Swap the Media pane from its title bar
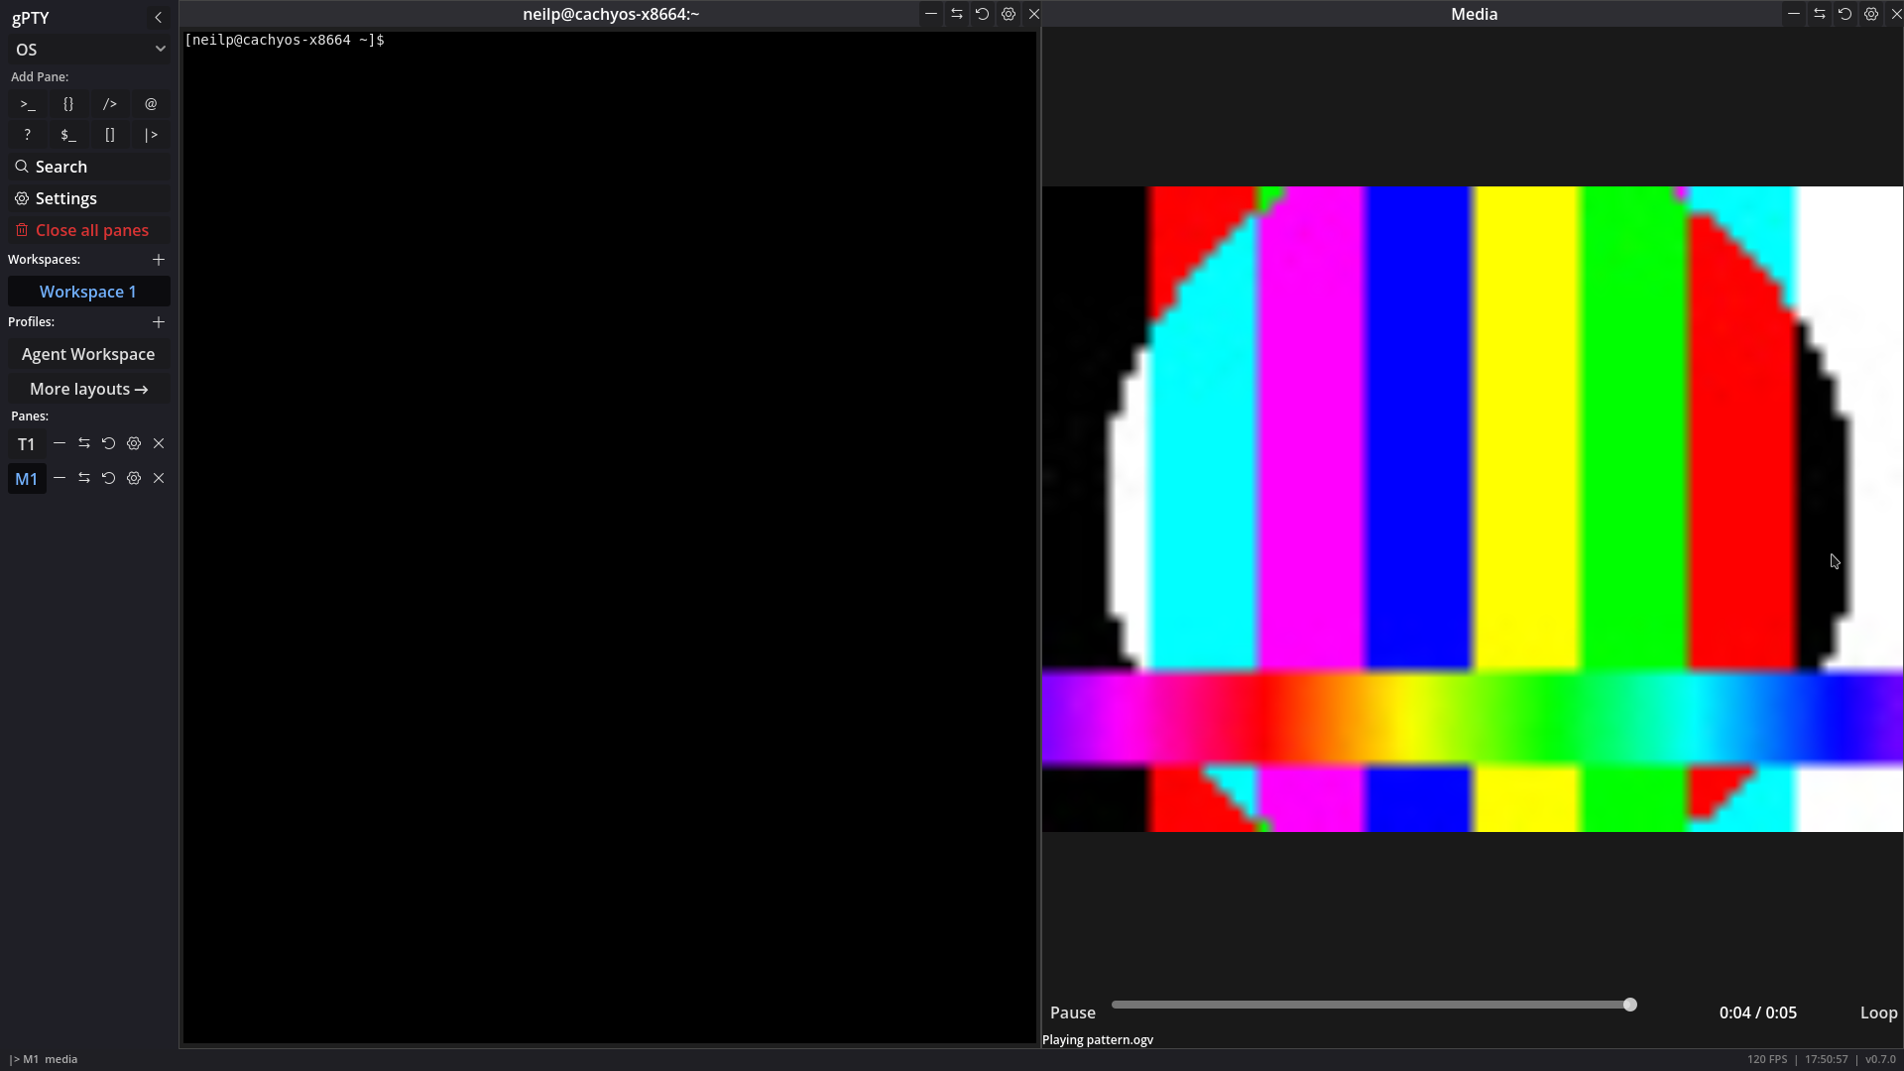Image resolution: width=1904 pixels, height=1071 pixels. (x=1820, y=14)
